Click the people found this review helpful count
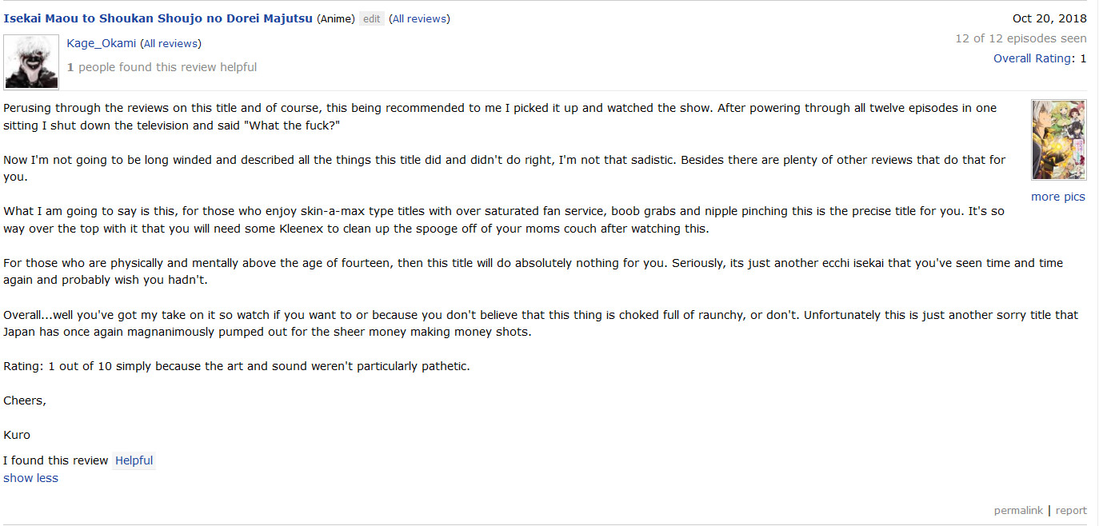Viewport: 1111px width, 526px height. (162, 67)
